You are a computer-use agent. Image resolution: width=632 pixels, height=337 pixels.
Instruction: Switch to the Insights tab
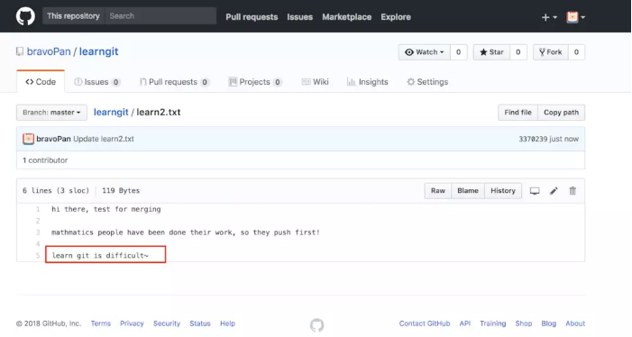pyautogui.click(x=368, y=82)
